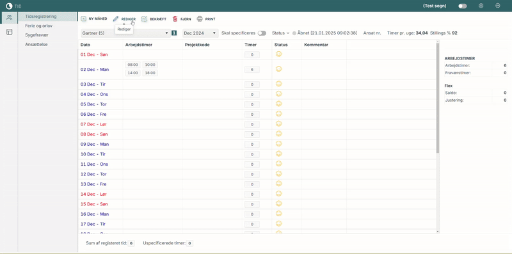The width and height of the screenshot is (512, 254).
Task: Click status smiley for 05 Dec - Tor
Action: [x=278, y=104]
